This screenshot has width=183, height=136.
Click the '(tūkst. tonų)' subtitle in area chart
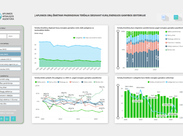click(39, 33)
